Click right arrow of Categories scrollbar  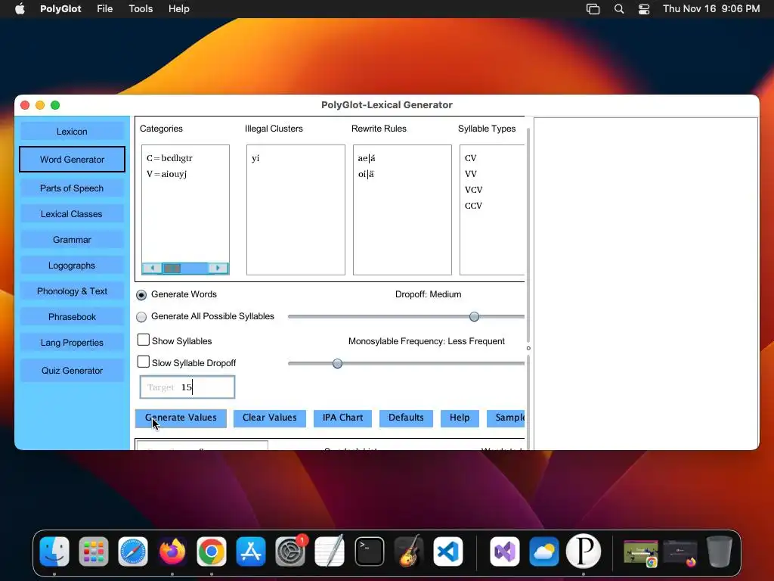click(218, 269)
